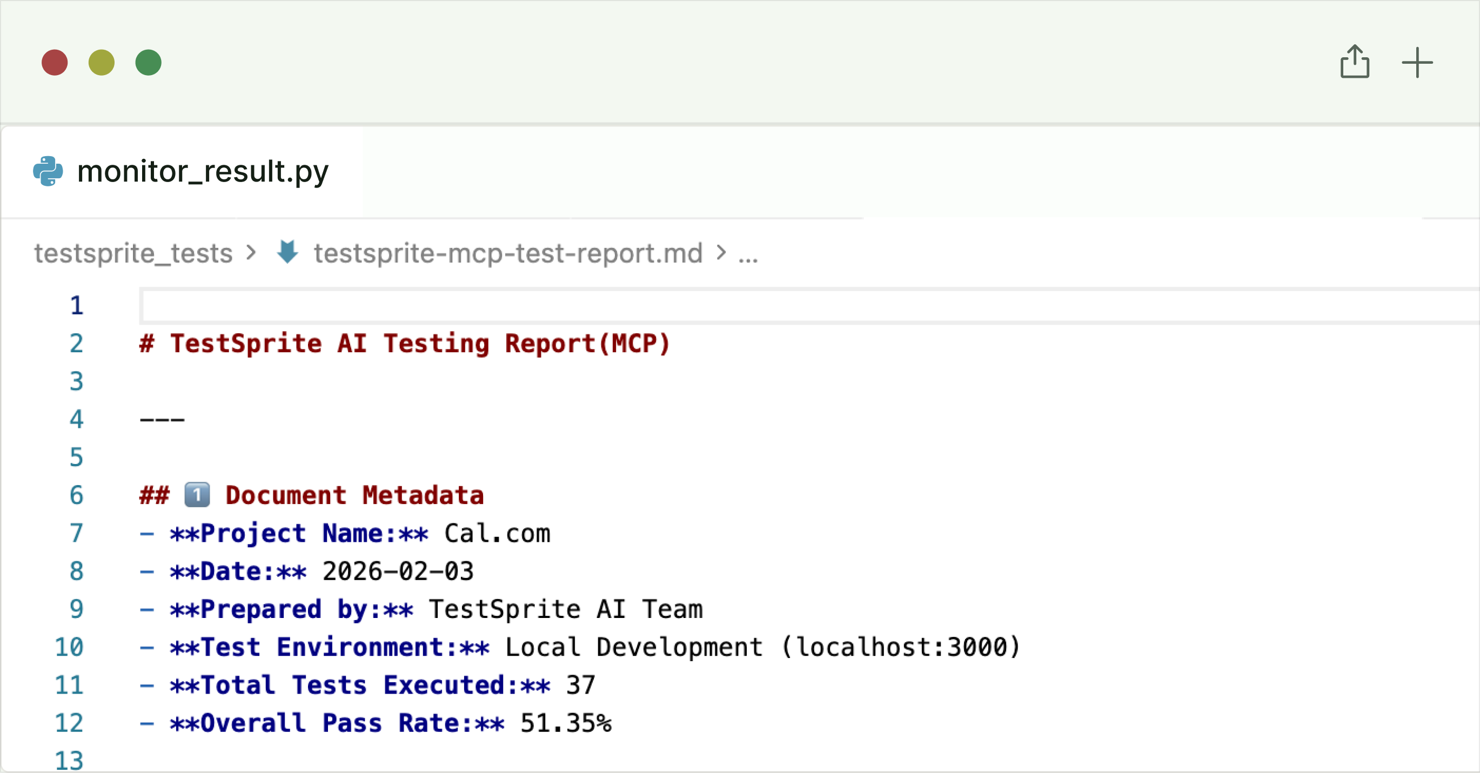Click the date value '2026-02-03'
1480x773 pixels.
[x=398, y=571]
